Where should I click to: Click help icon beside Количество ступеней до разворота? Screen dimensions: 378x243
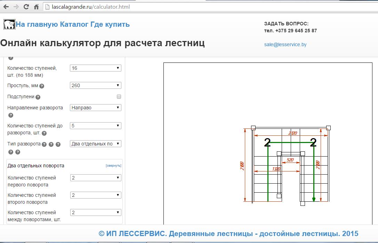point(44,133)
